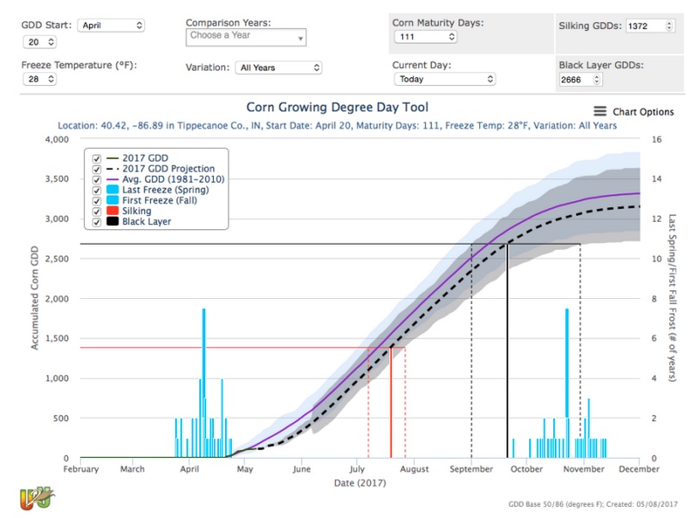Screen dimensions: 700x518
Task: Uncheck the Silking checkbox in legend
Action: point(96,210)
